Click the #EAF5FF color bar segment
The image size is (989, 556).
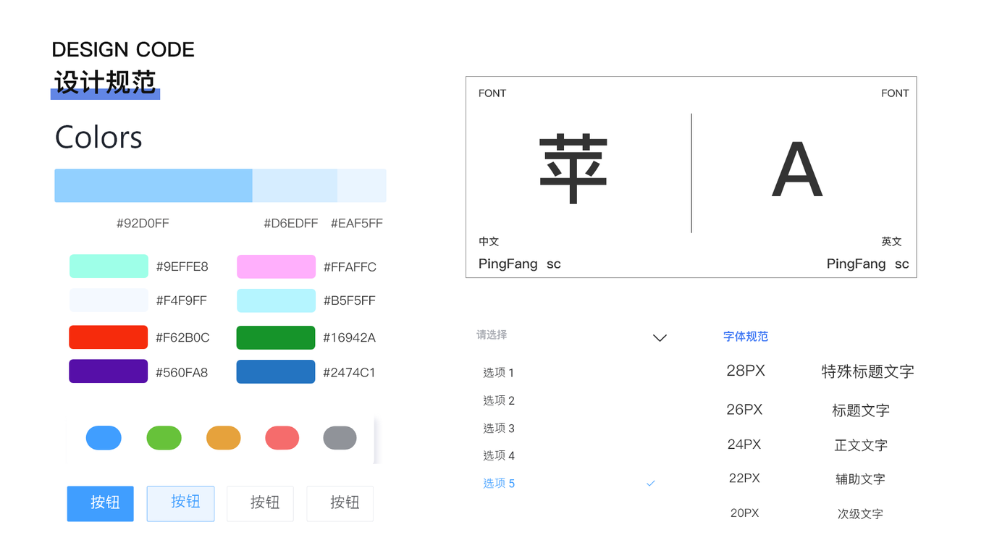click(x=361, y=185)
